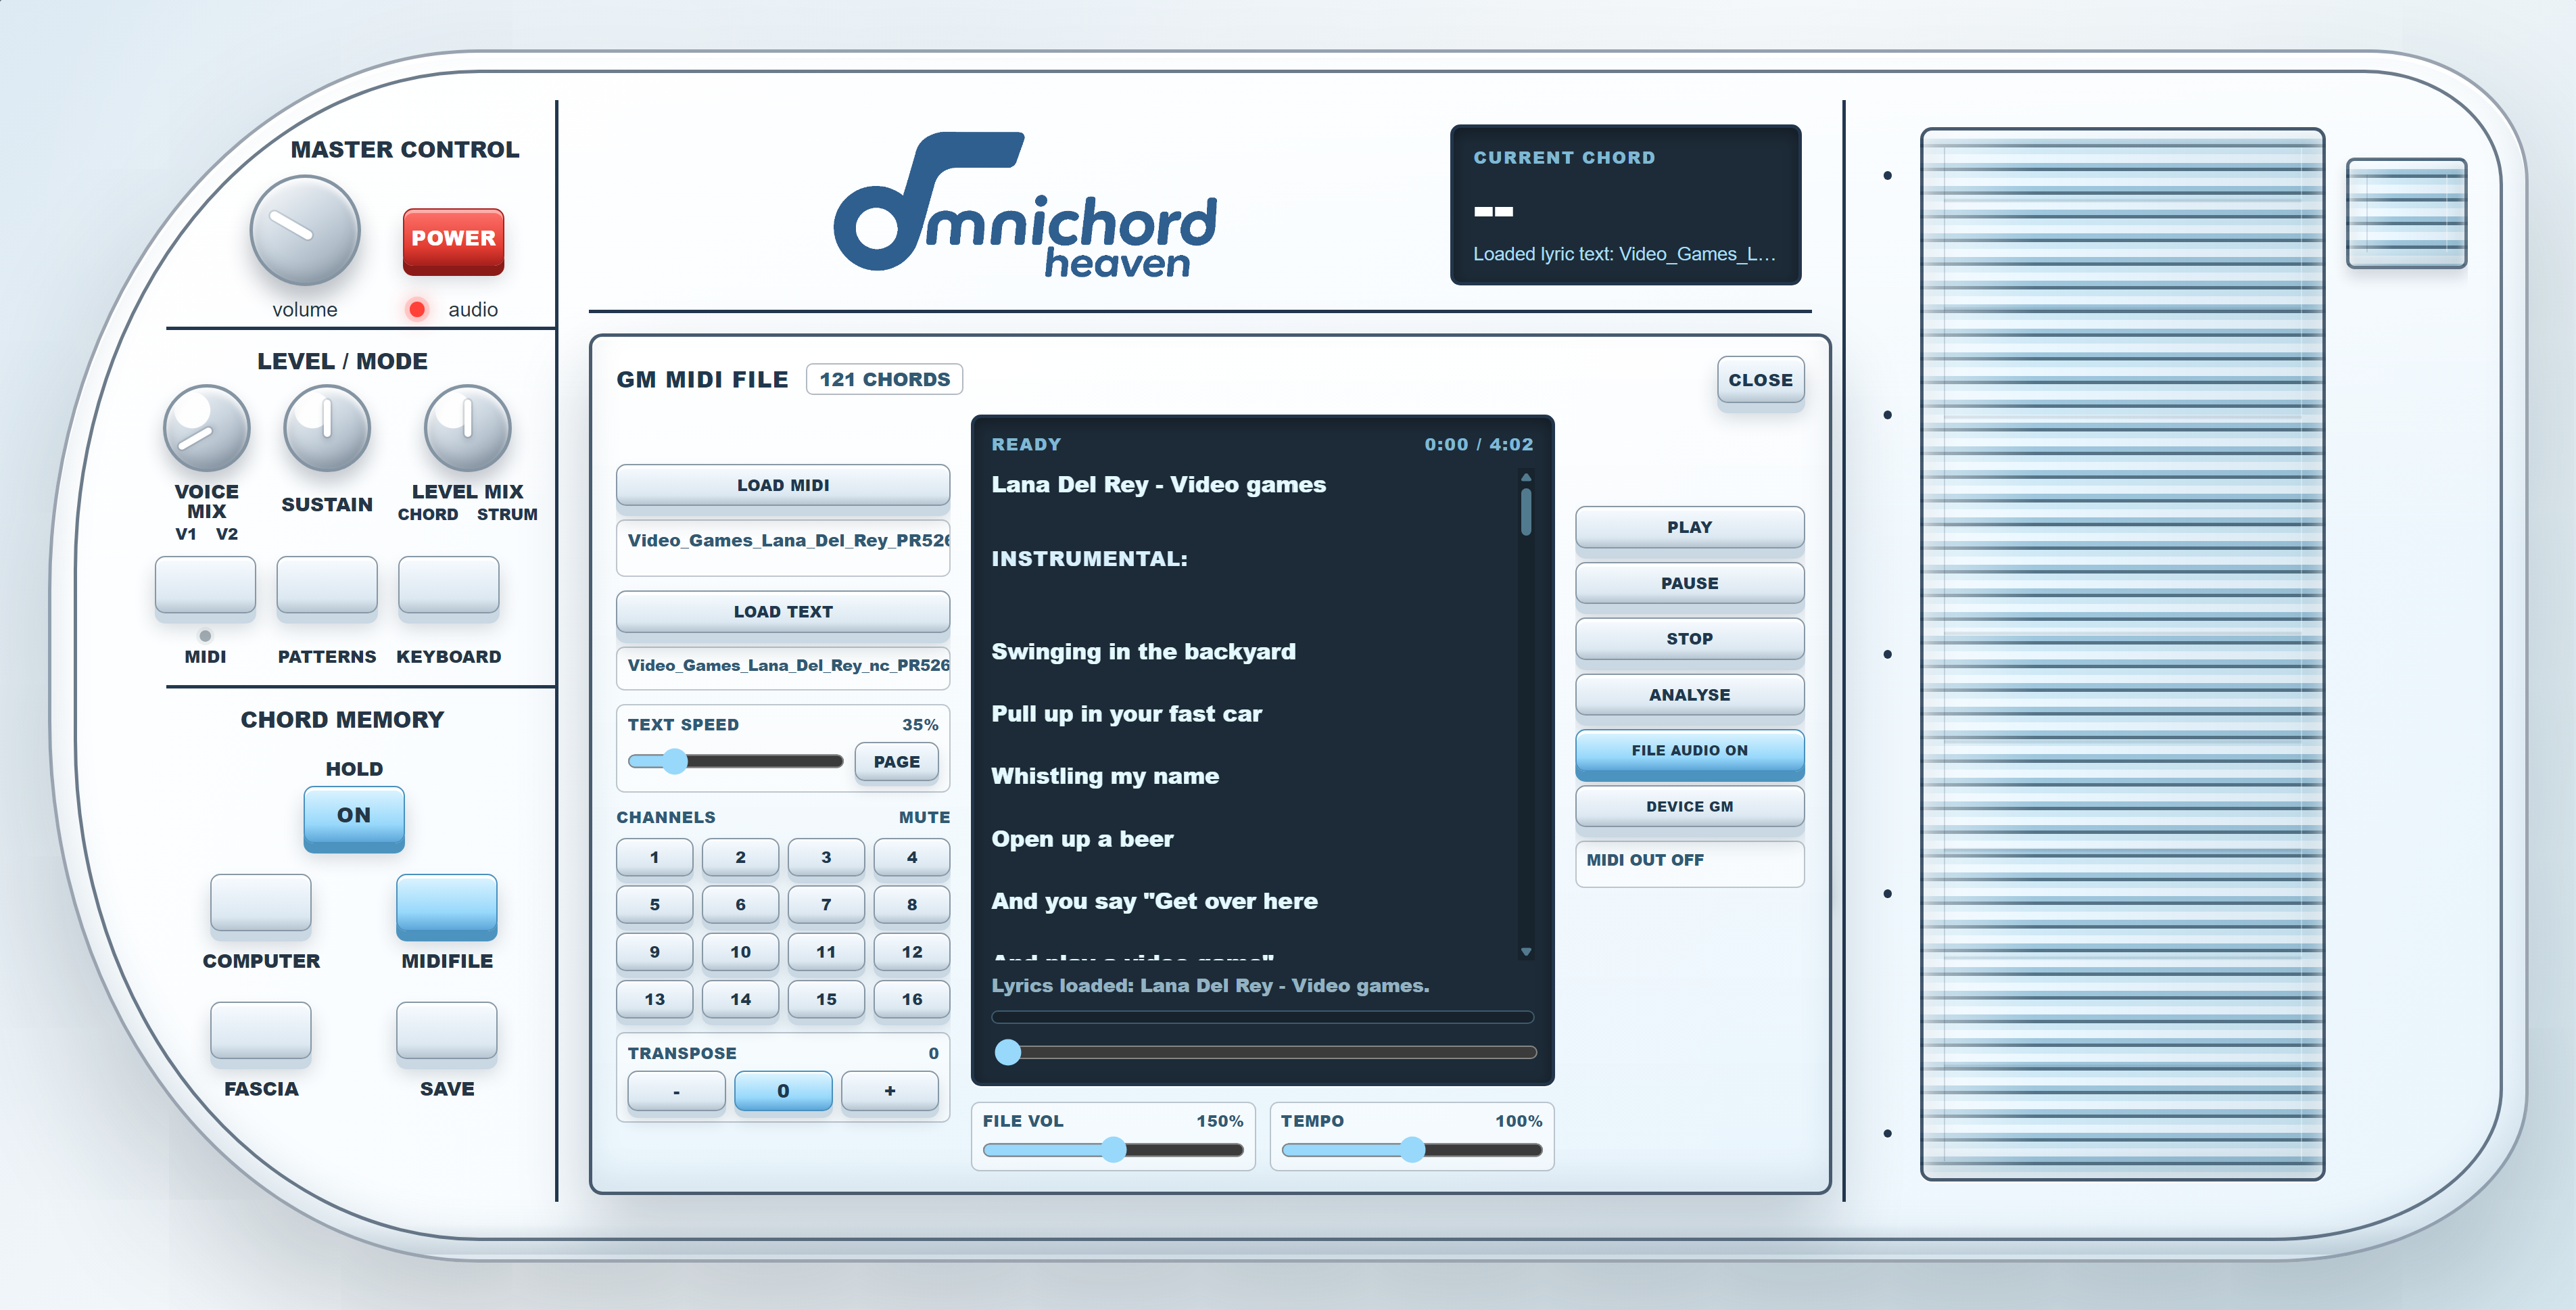Adjust the Voice Mix V1/V2 knob
Screen dimensions: 2576x1310
pos(206,428)
